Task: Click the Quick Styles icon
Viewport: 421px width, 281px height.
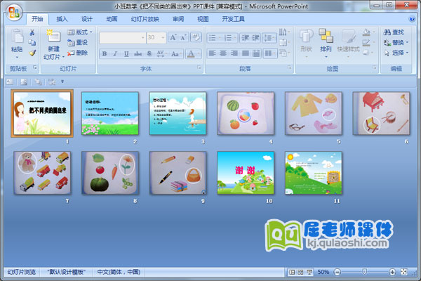Action: (x=348, y=37)
